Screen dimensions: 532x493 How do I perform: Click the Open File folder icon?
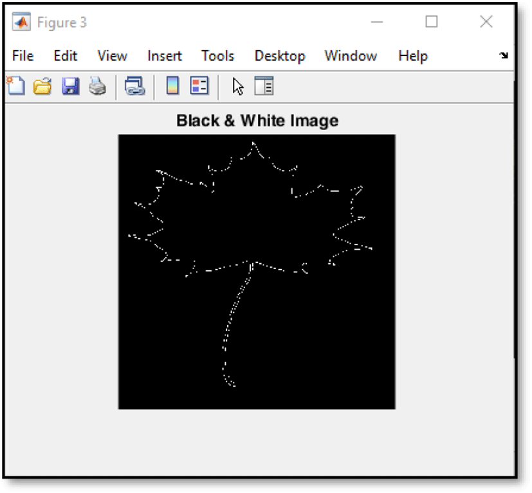point(42,86)
